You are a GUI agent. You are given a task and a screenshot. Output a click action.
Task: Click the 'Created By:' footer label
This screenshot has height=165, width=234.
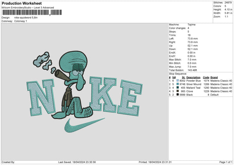point(8,162)
